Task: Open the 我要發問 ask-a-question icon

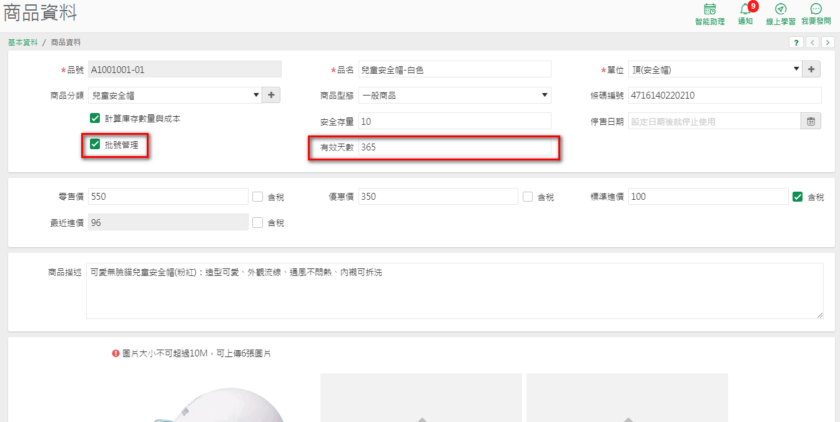Action: [x=816, y=14]
